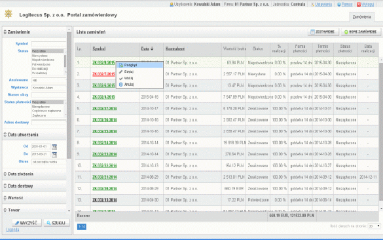Open rows per page dropdown
This screenshot has height=240, width=383.
pos(374,226)
